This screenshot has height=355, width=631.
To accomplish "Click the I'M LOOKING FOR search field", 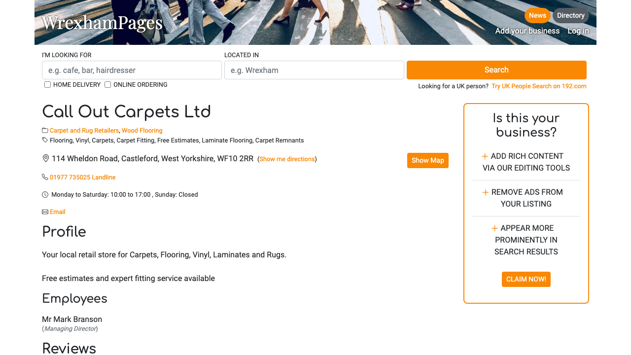I will click(132, 70).
